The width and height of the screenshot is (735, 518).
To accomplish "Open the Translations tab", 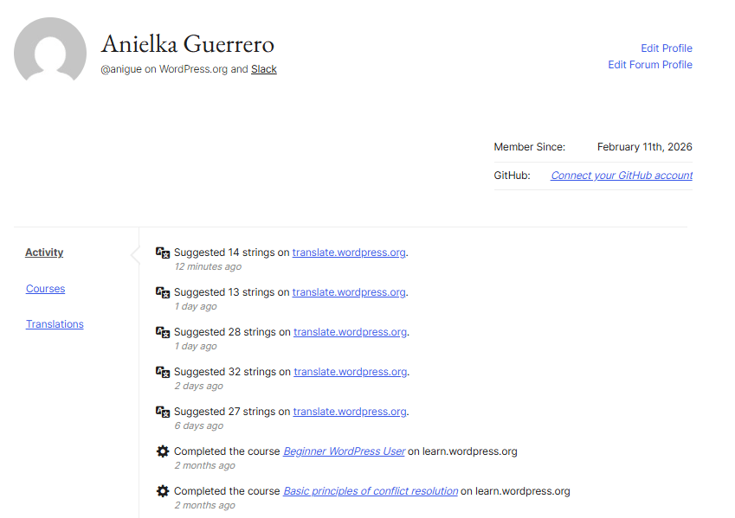I will coord(55,324).
